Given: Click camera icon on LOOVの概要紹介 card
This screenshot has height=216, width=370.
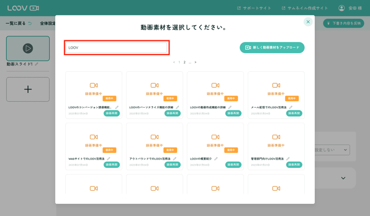Looking at the screenshot, I should tap(215, 137).
